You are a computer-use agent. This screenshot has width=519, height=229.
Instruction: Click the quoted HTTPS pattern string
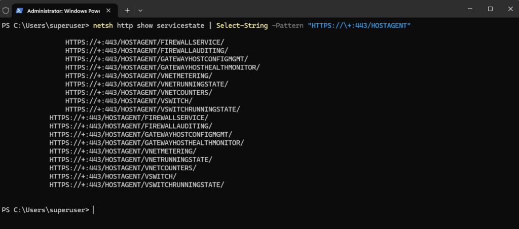pos(359,25)
